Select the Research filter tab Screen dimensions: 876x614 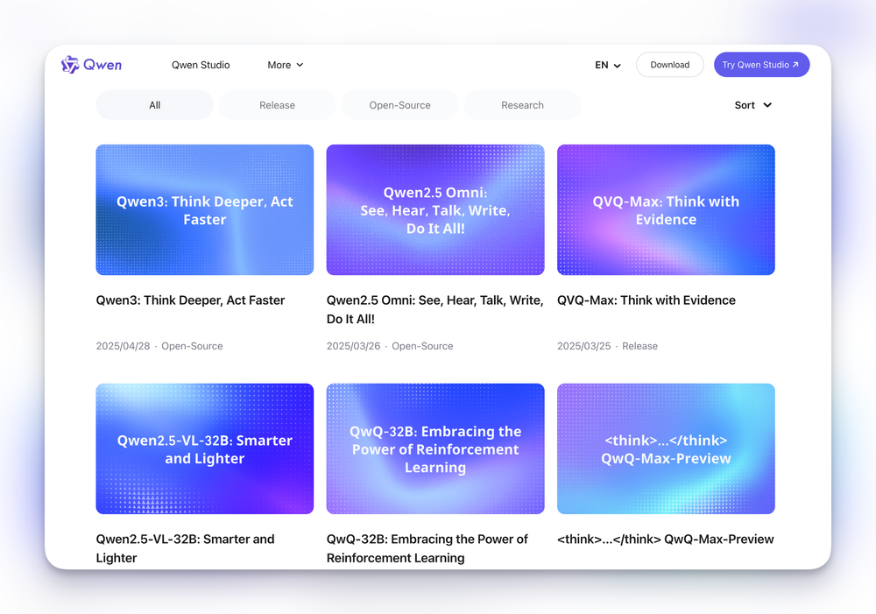pyautogui.click(x=522, y=105)
